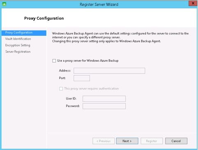Viewport: 198px width, 150px height.
Task: Tick the proxy server requires authentication checkbox
Action: point(61,89)
